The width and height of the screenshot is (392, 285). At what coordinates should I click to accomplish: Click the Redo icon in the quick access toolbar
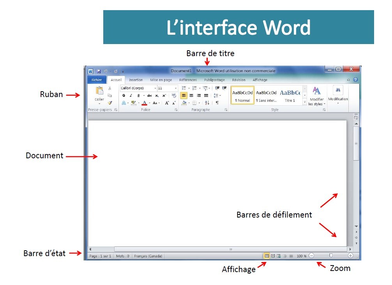[x=115, y=71]
